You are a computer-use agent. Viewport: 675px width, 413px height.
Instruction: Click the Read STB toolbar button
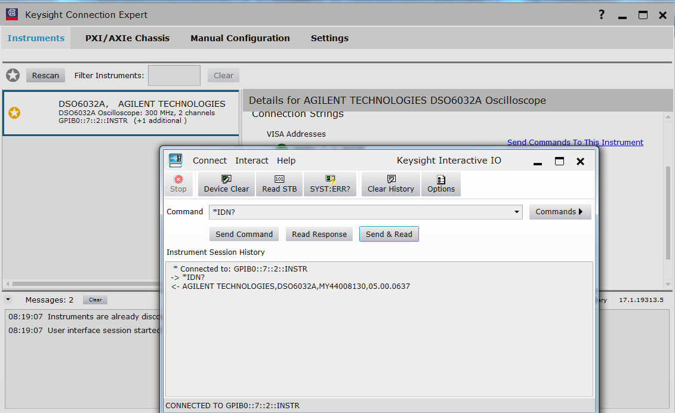[279, 184]
